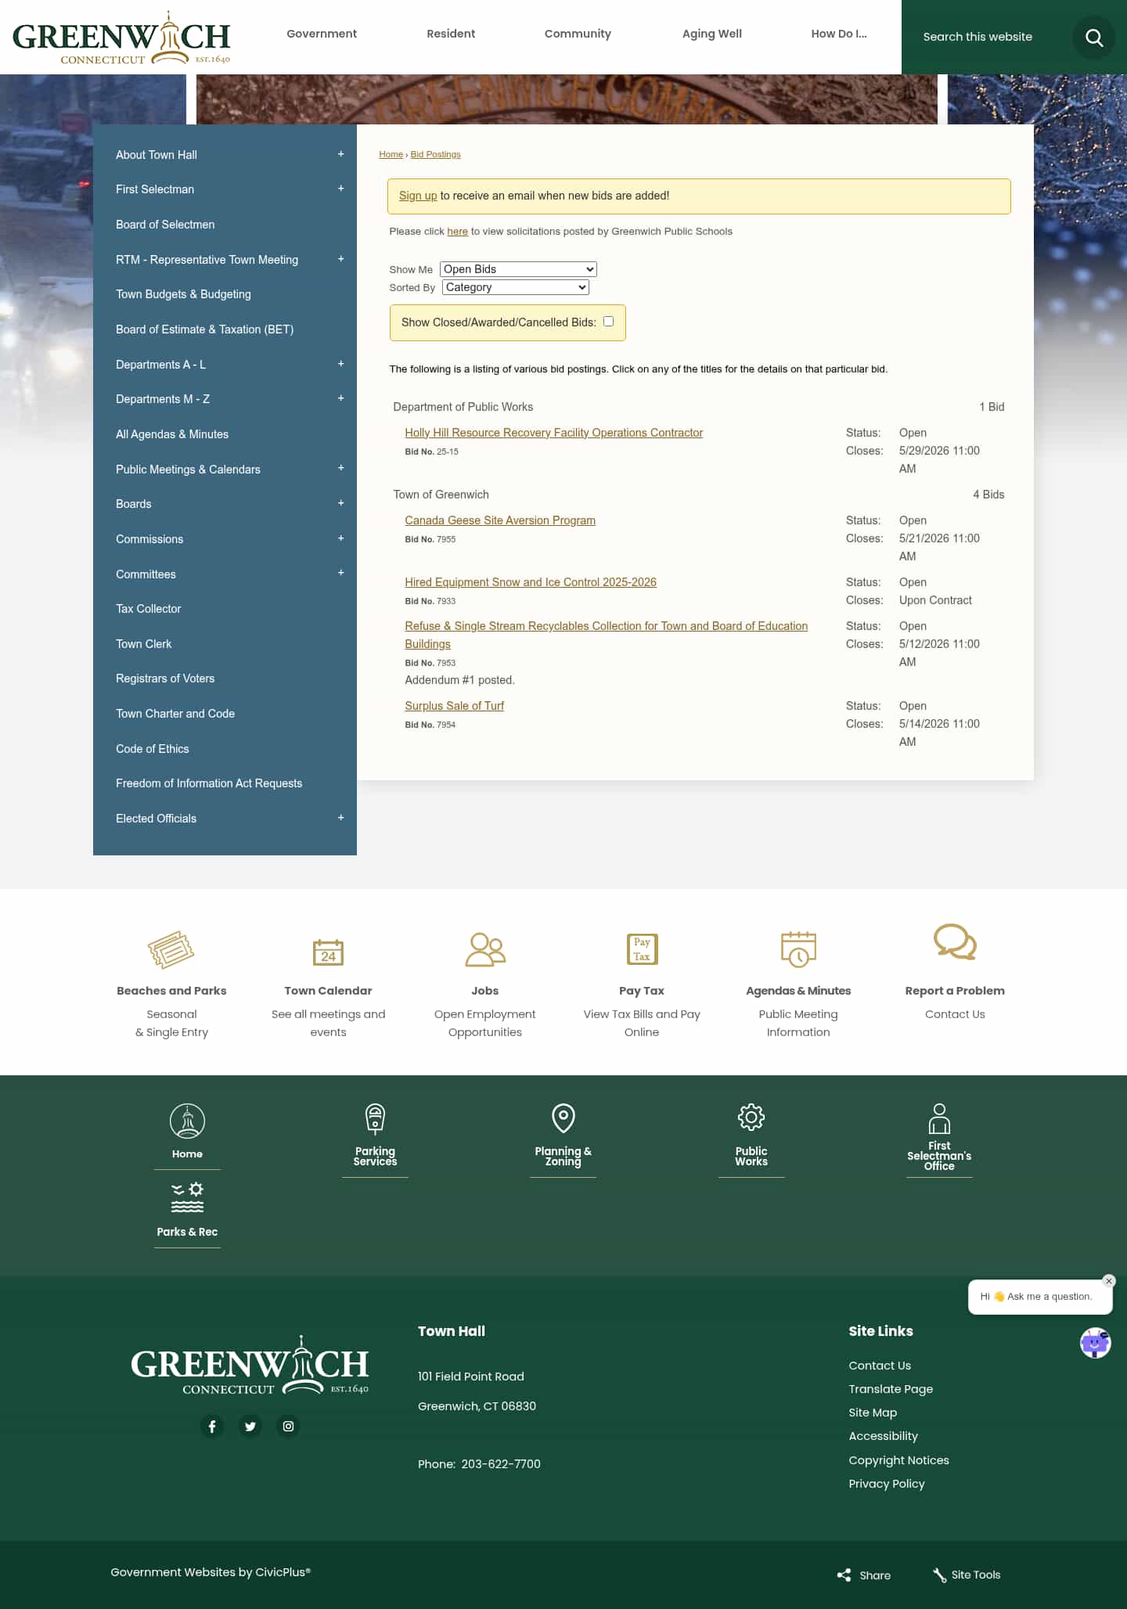Expand the Commissions submenu
1127x1609 pixels.
(340, 538)
